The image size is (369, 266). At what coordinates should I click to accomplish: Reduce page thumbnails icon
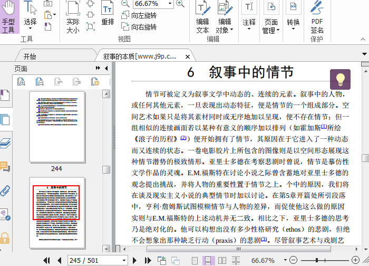click(x=40, y=82)
